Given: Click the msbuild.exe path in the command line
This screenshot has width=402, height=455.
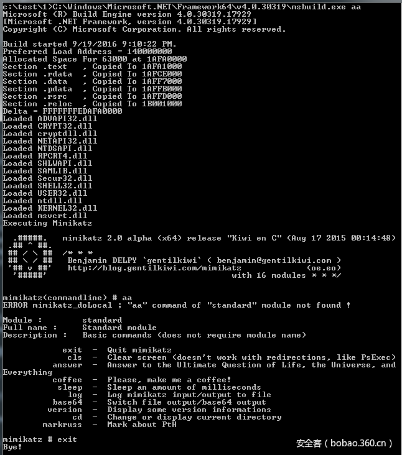Looking at the screenshot, I should [199, 7].
